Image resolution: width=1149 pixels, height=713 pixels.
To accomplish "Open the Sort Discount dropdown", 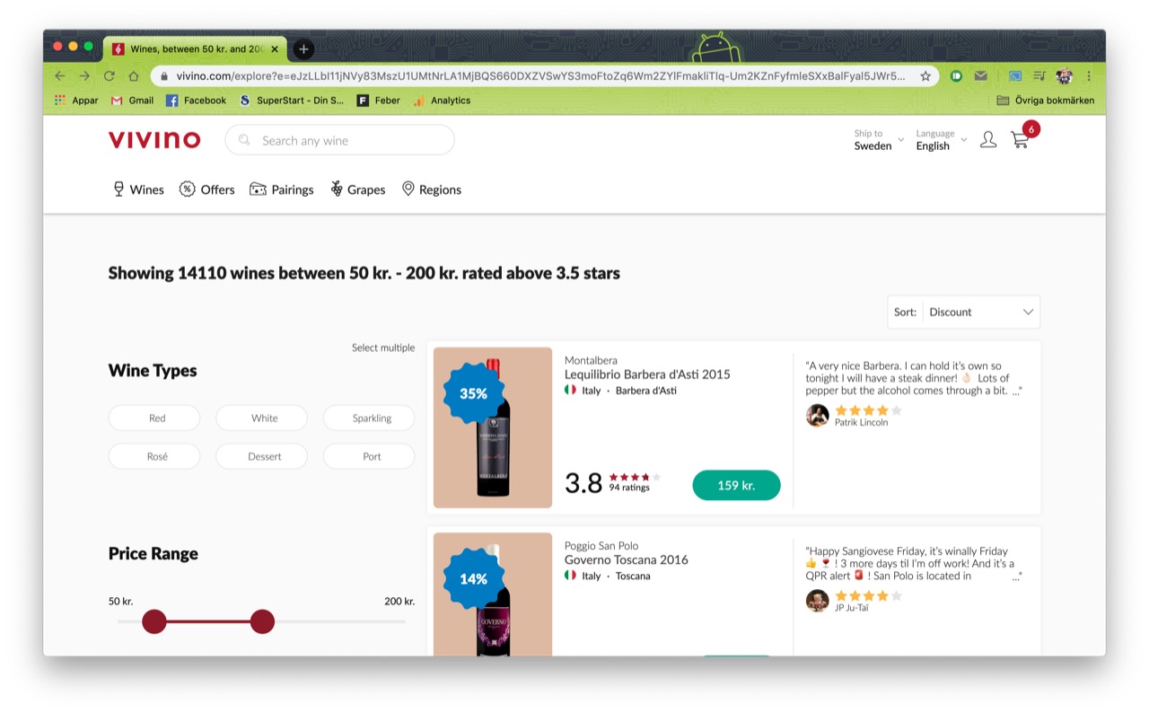I will [963, 312].
